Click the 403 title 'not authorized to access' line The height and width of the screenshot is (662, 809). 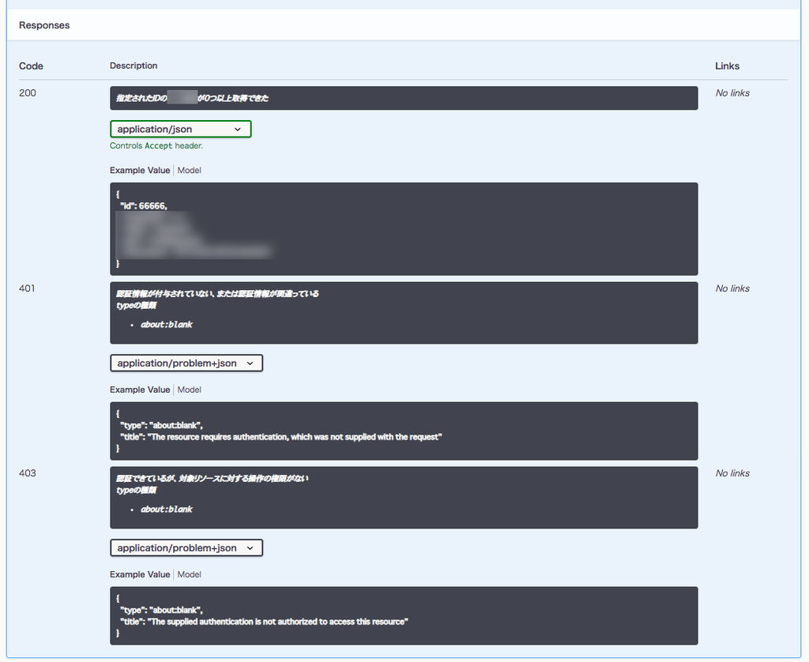(x=264, y=622)
